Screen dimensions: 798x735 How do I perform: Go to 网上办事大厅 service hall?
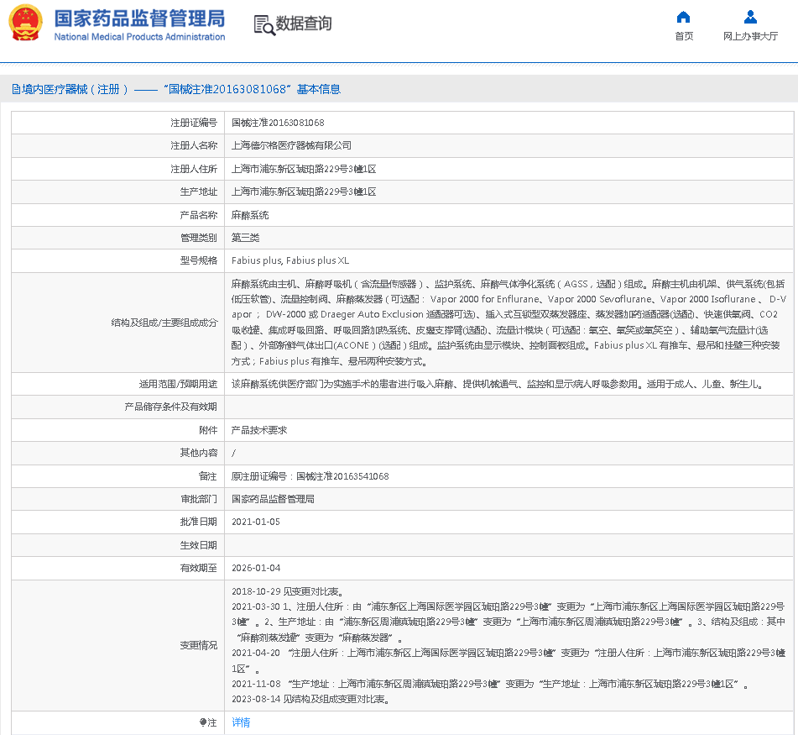750,36
